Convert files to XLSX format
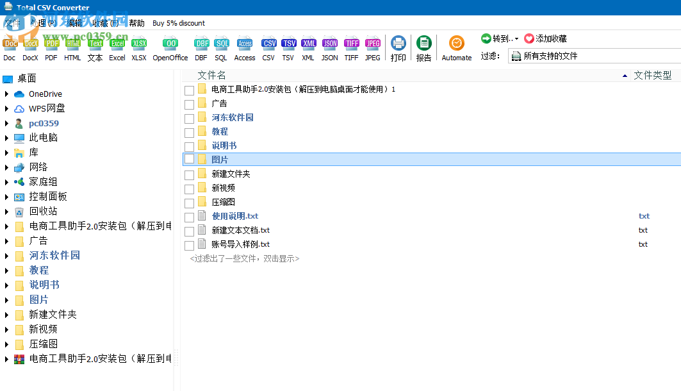 [139, 47]
